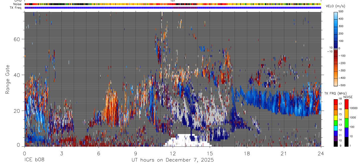Click the -10 tick left of VELO colorbar
This screenshot has height=166, width=361.
330,51
